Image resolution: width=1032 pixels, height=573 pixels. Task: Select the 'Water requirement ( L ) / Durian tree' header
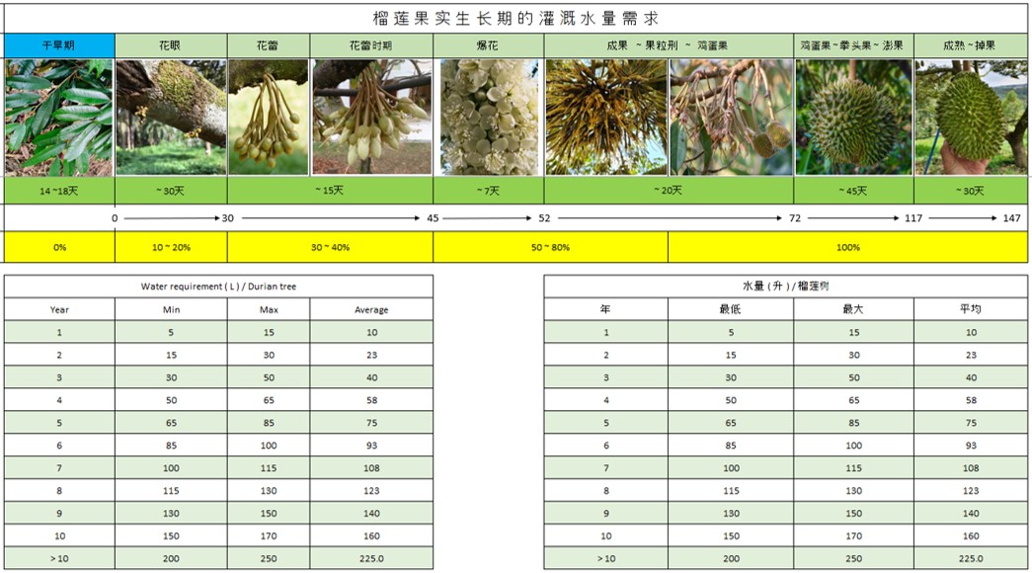pyautogui.click(x=218, y=286)
